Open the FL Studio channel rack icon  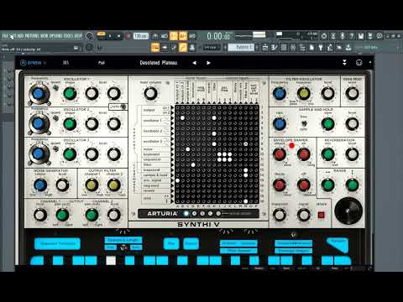pyautogui.click(x=284, y=47)
